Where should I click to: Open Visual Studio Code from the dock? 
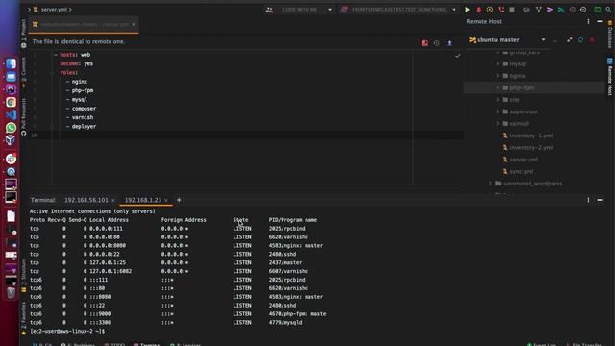click(x=11, y=114)
